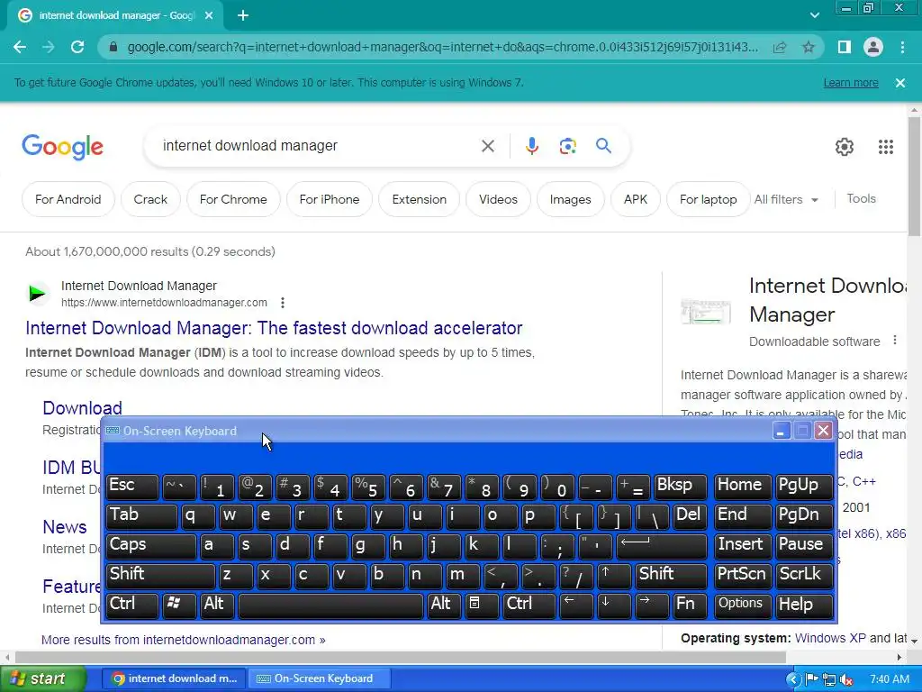The width and height of the screenshot is (922, 692).
Task: Click the page vertical scrollbar thumb
Action: pos(914,177)
